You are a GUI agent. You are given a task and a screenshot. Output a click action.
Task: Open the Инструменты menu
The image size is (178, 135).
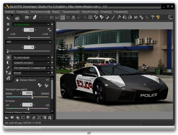point(40,12)
